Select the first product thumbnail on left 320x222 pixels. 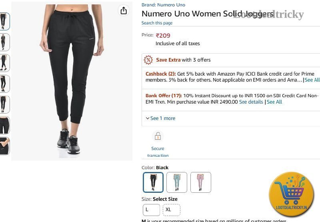click(x=4, y=21)
